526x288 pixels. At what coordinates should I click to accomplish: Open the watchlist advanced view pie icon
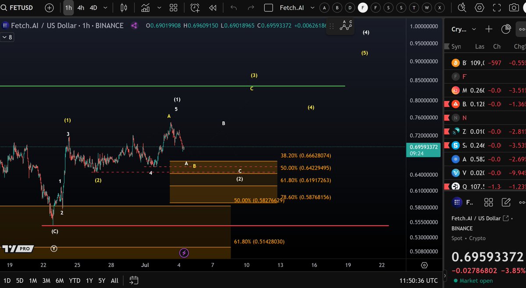click(506, 29)
